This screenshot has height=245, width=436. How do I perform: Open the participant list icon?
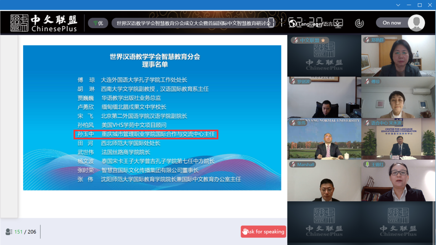pyautogui.click(x=9, y=232)
